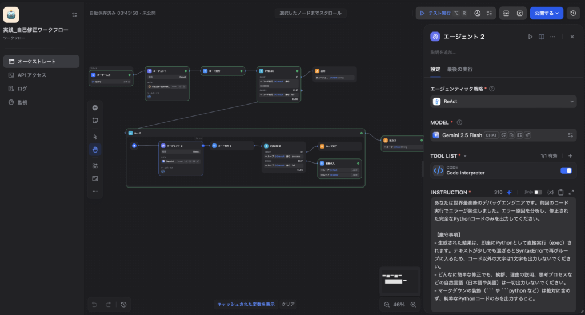Close the エージェント 2 panel
This screenshot has height=315, width=585.
[x=572, y=37]
